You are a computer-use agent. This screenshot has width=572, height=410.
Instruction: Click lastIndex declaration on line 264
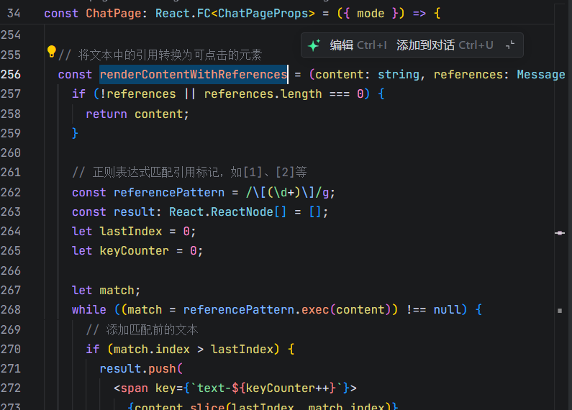(131, 232)
